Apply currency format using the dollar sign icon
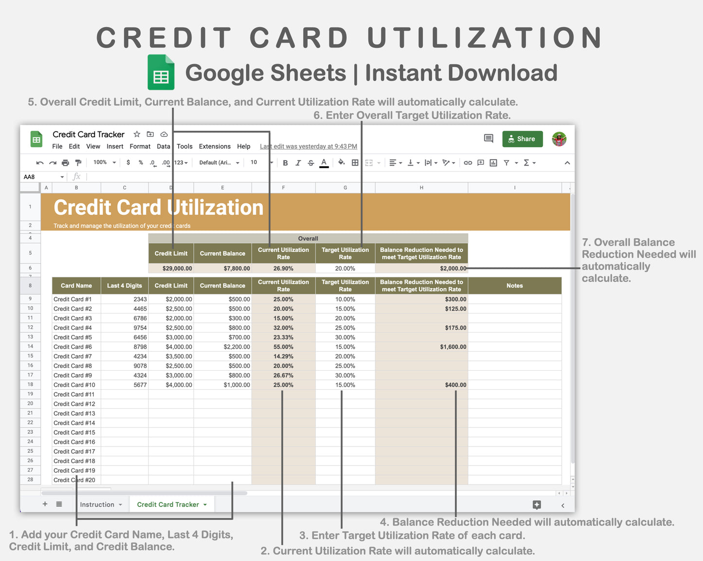This screenshot has width=703, height=561. pyautogui.click(x=128, y=162)
